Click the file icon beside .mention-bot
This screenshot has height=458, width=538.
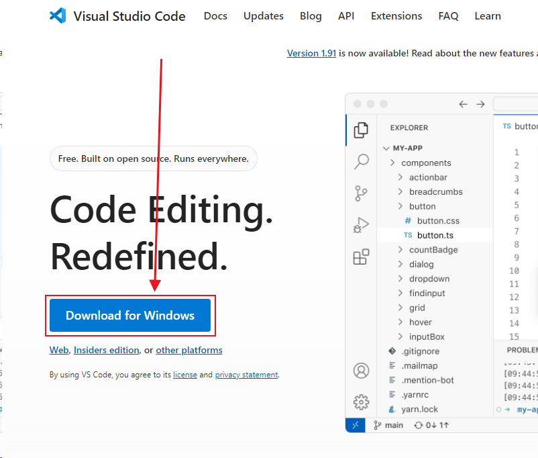[392, 380]
